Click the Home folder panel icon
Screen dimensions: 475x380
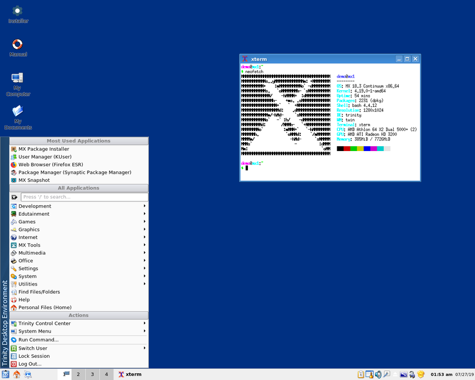tap(17, 375)
